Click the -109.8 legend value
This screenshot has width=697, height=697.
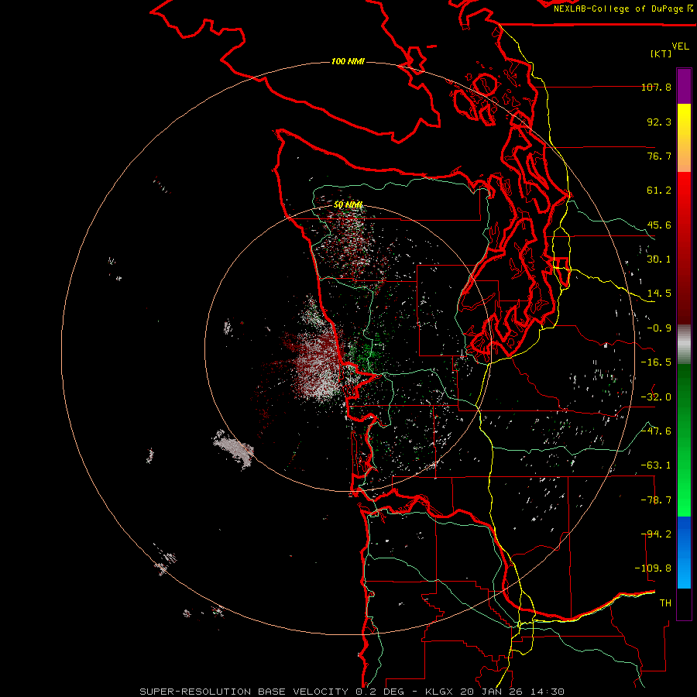tap(653, 568)
